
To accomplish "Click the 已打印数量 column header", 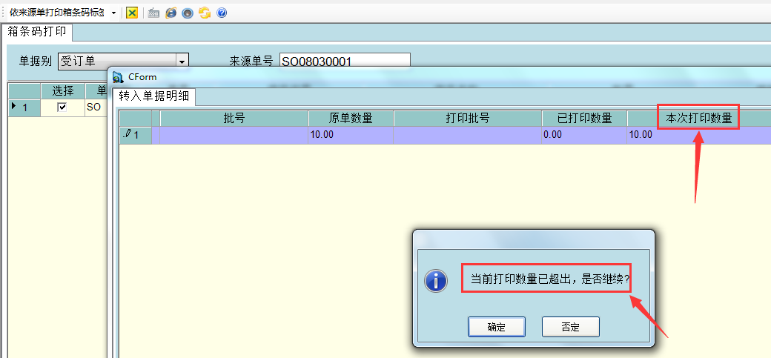I will point(585,119).
